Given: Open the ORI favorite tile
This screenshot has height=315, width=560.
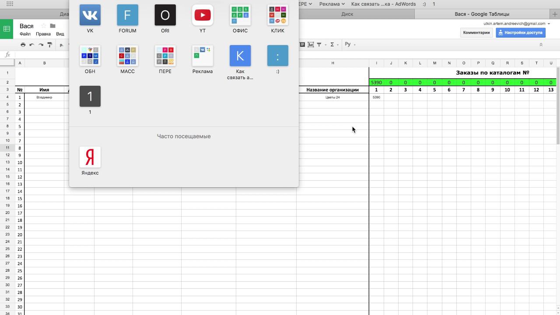Looking at the screenshot, I should click(165, 15).
